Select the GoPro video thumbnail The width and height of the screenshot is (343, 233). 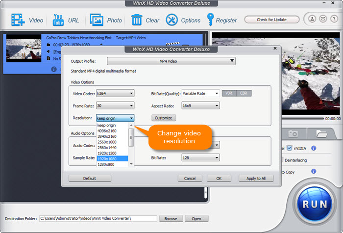pos(24,48)
